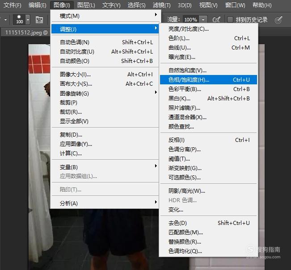
Task: Open 黑白(K) adjustment
Action: [208, 98]
